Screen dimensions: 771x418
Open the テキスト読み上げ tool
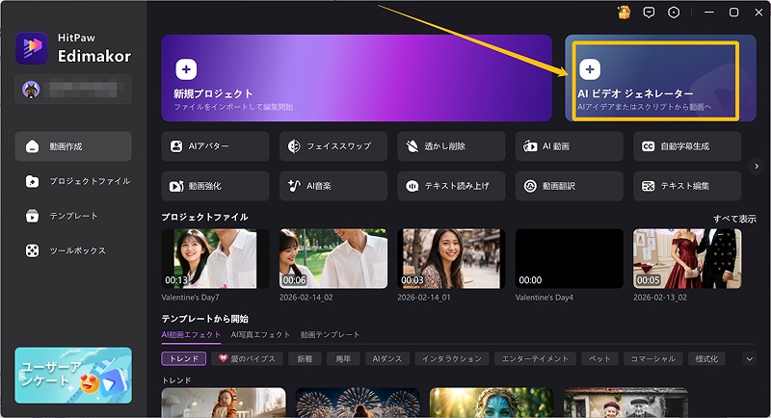pyautogui.click(x=451, y=186)
